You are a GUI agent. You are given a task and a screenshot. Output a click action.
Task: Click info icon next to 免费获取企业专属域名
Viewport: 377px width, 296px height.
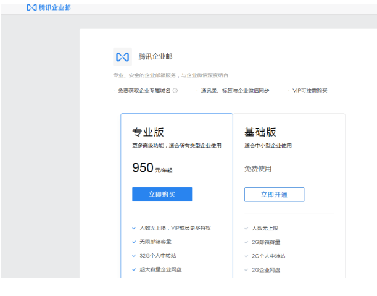[175, 90]
